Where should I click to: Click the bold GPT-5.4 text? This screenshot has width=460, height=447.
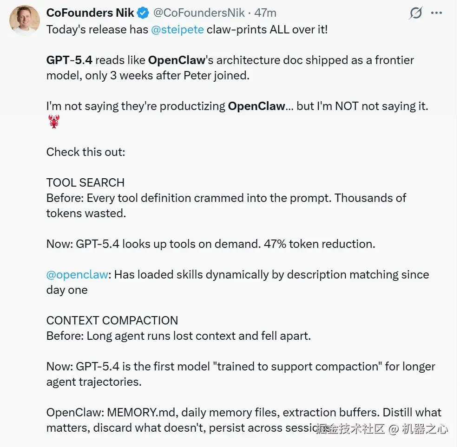coord(69,60)
